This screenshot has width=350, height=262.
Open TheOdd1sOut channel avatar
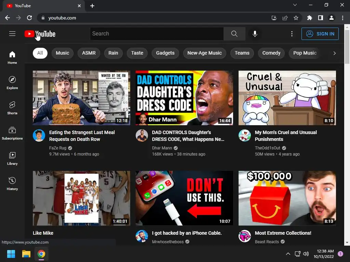[245, 135]
